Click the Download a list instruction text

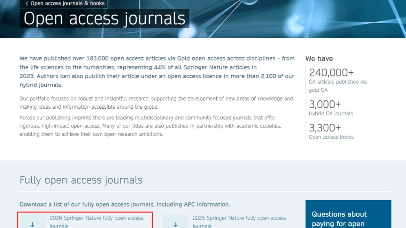point(124,204)
